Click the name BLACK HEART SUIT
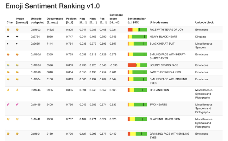This screenshot has width=228, height=141. [162, 44]
